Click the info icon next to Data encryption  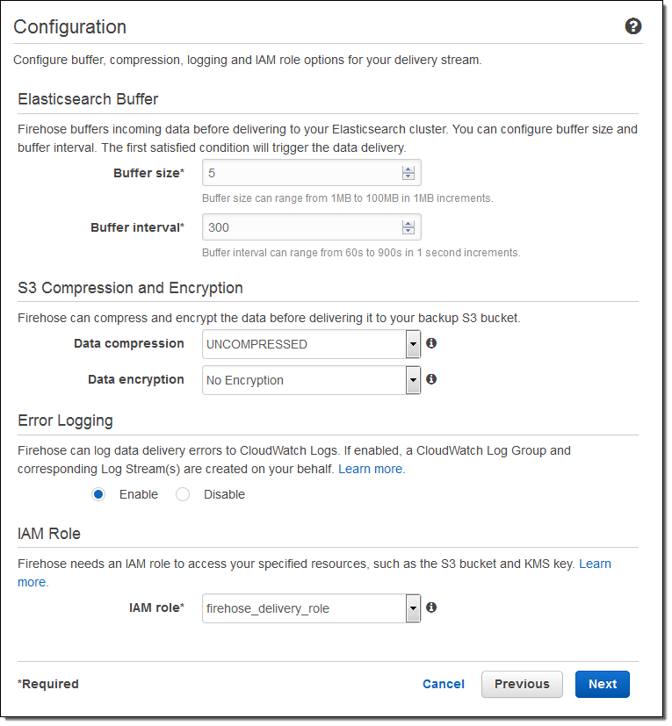(431, 379)
